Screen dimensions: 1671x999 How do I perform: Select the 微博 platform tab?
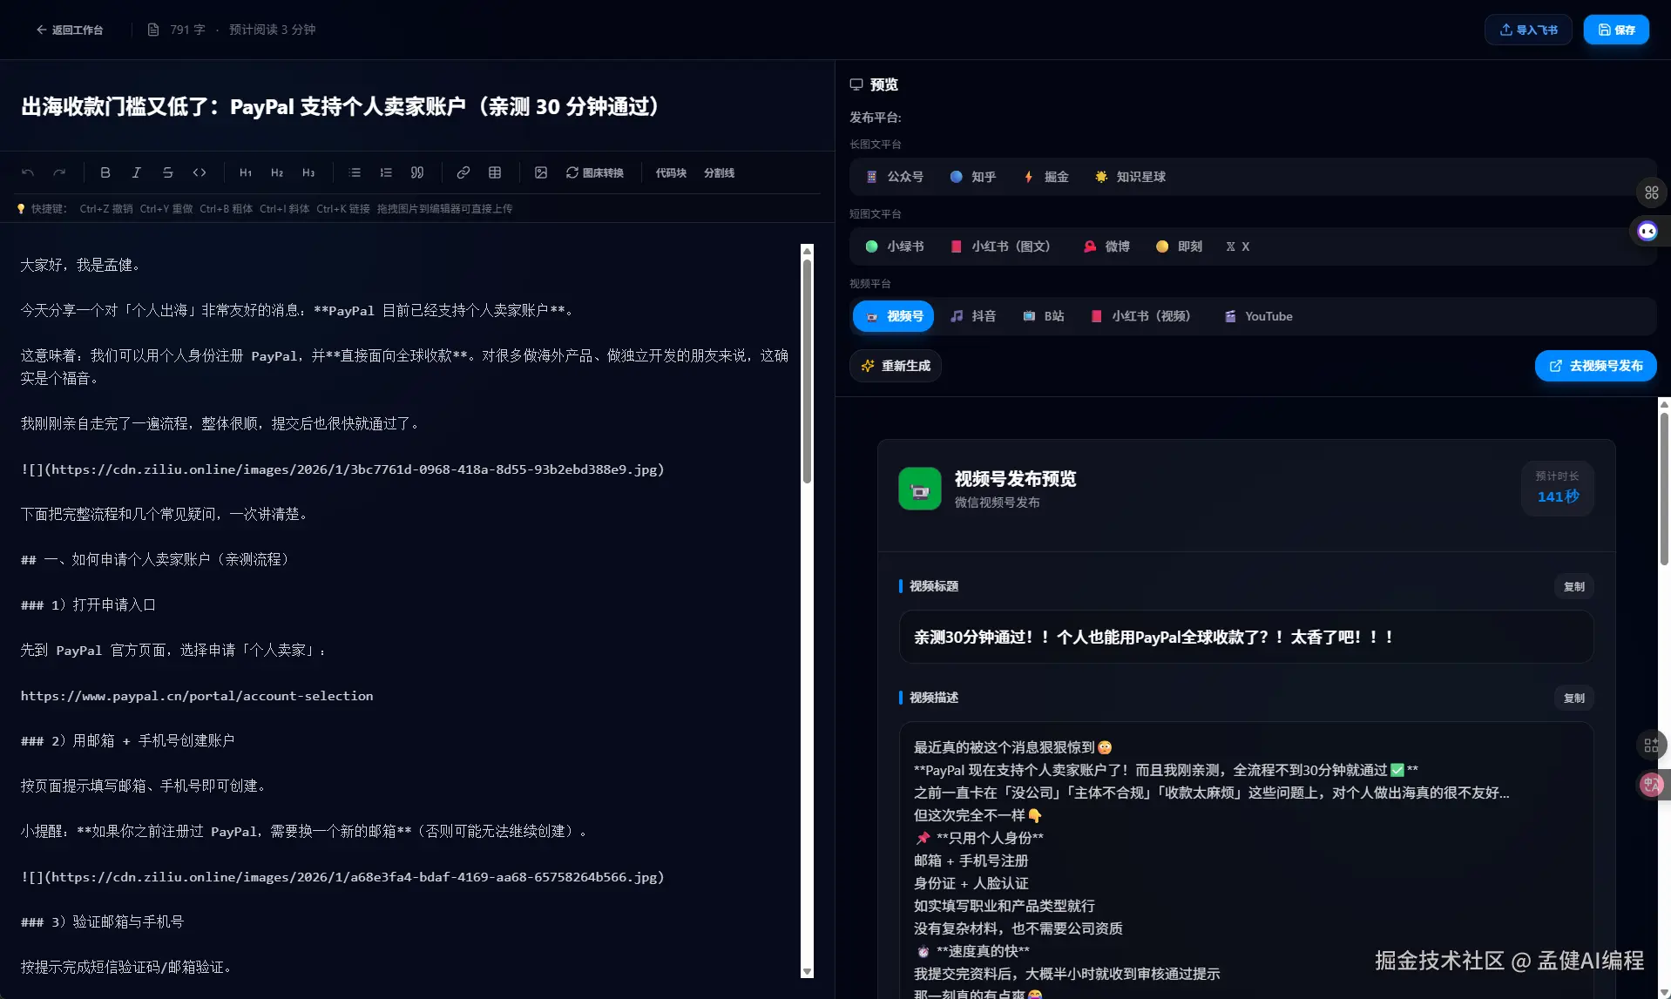pyautogui.click(x=1106, y=246)
